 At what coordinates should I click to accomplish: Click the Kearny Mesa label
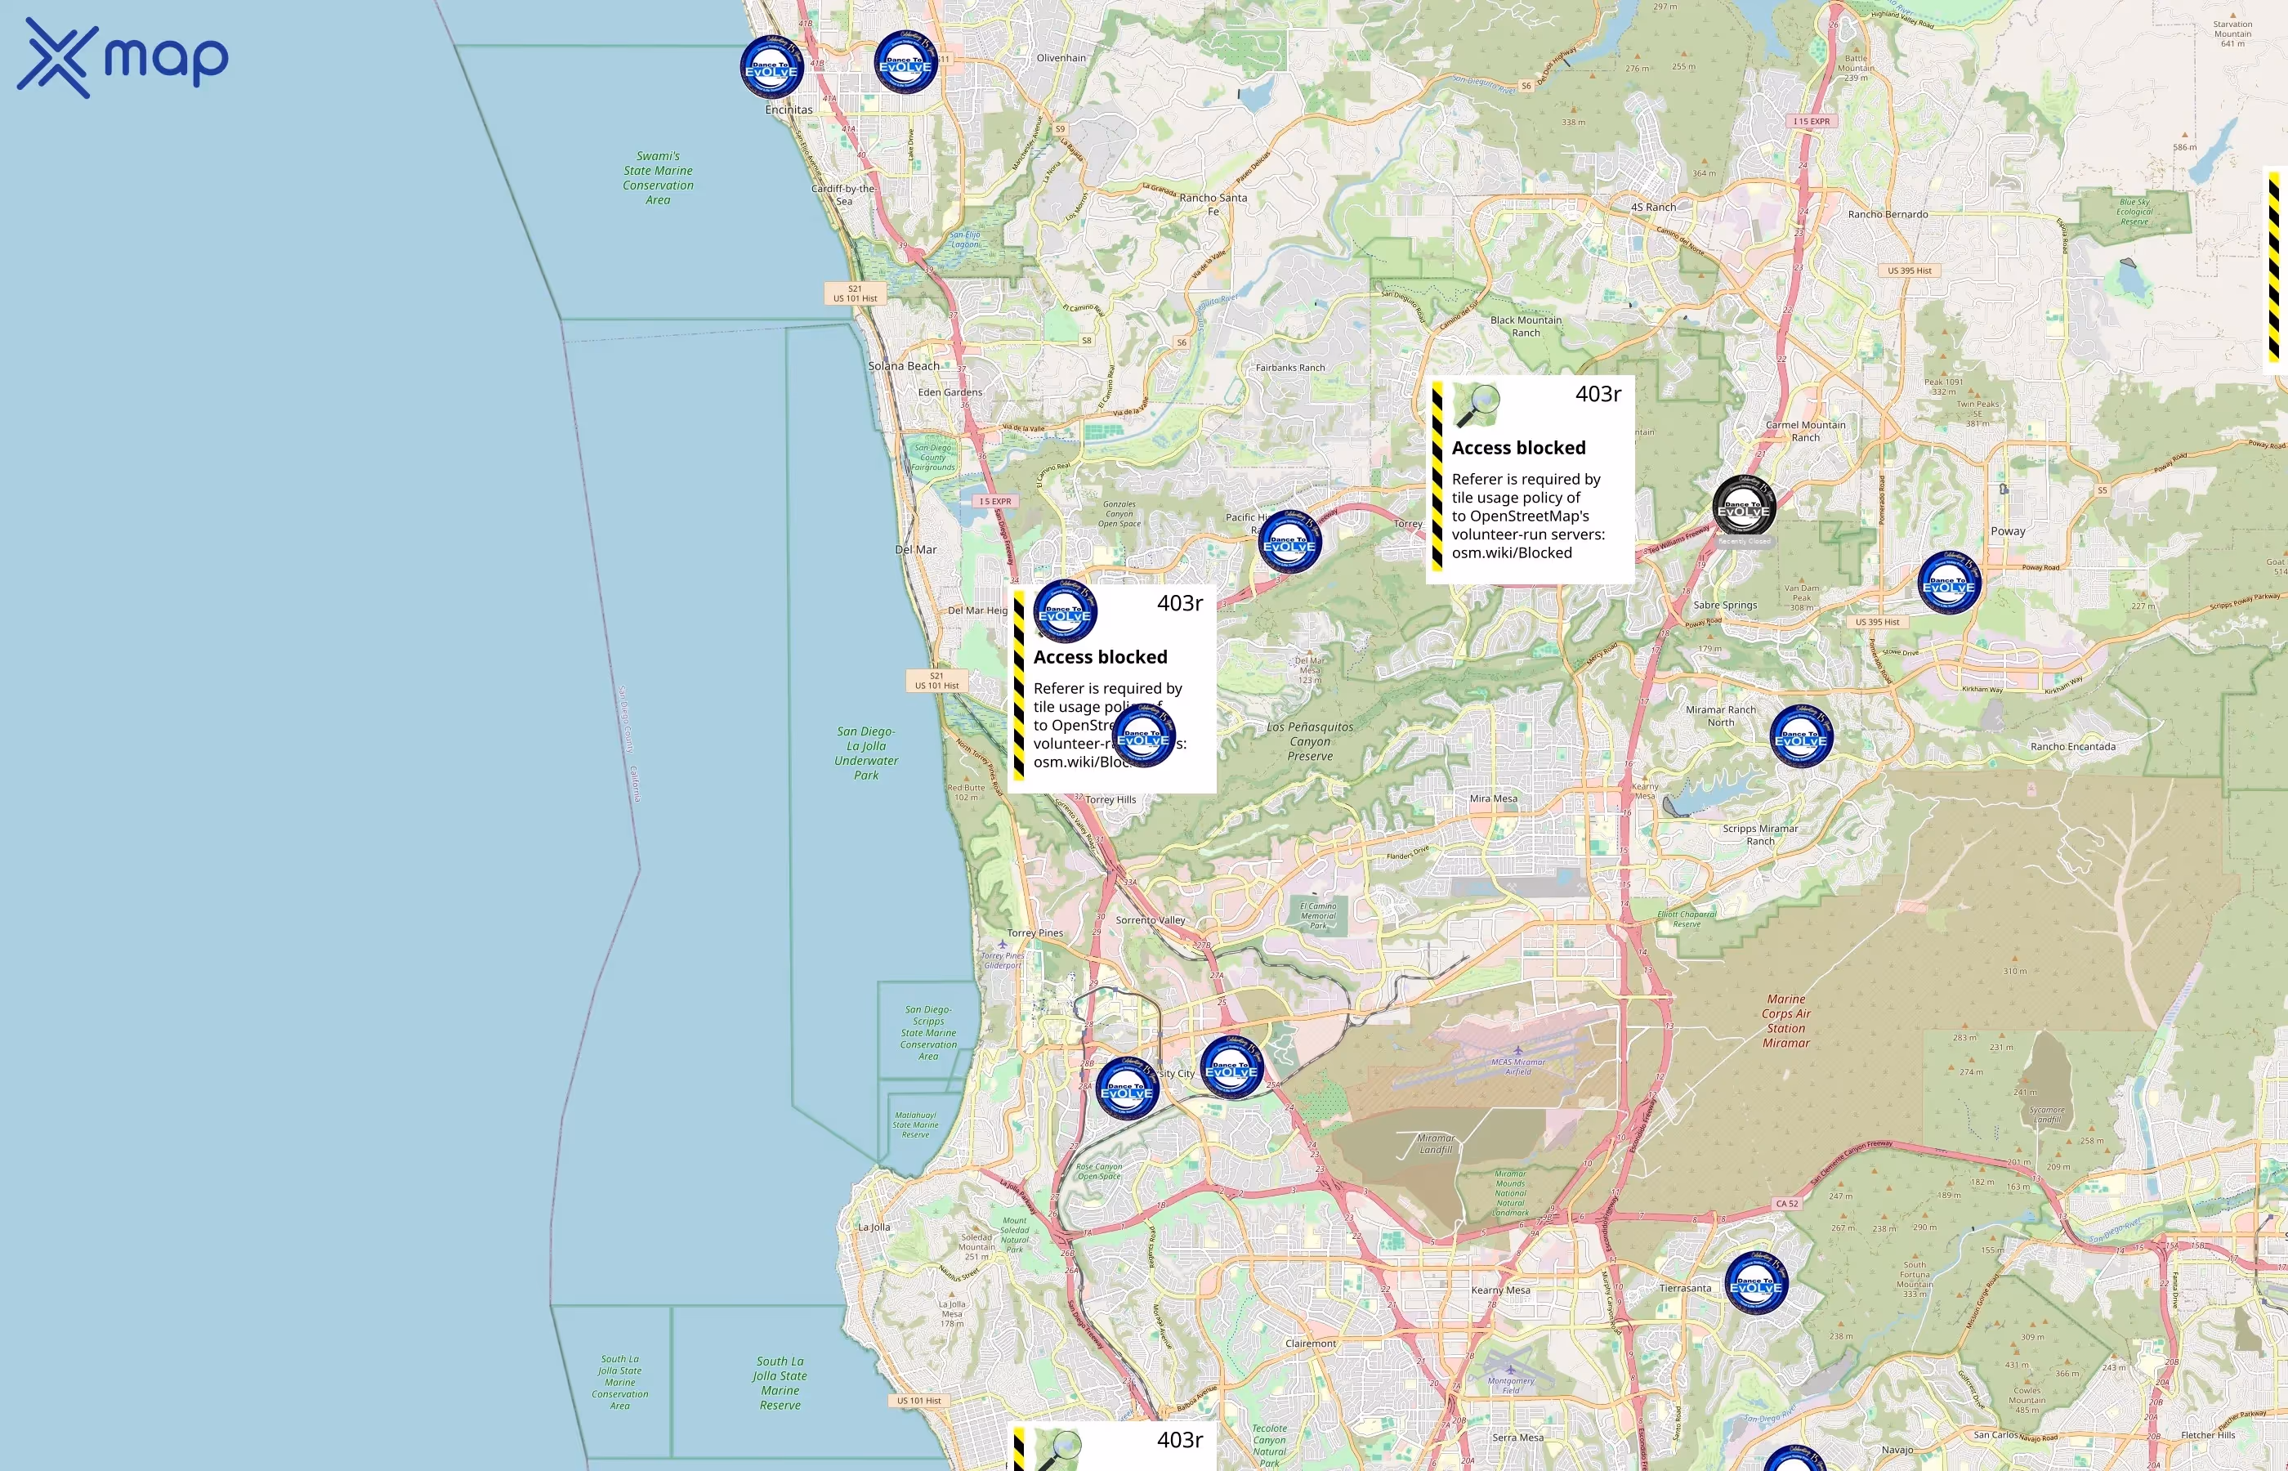(1500, 1290)
